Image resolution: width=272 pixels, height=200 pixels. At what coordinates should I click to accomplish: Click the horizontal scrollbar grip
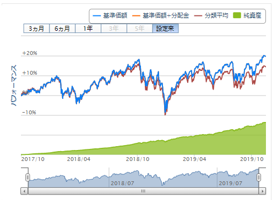[x=143, y=191]
